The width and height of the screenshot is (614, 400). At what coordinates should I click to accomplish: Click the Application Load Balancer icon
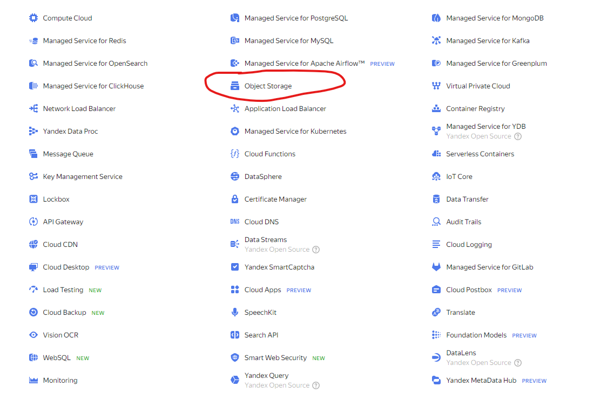[x=235, y=109]
